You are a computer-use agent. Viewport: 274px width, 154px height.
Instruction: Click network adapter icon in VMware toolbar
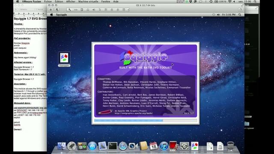point(76,10)
